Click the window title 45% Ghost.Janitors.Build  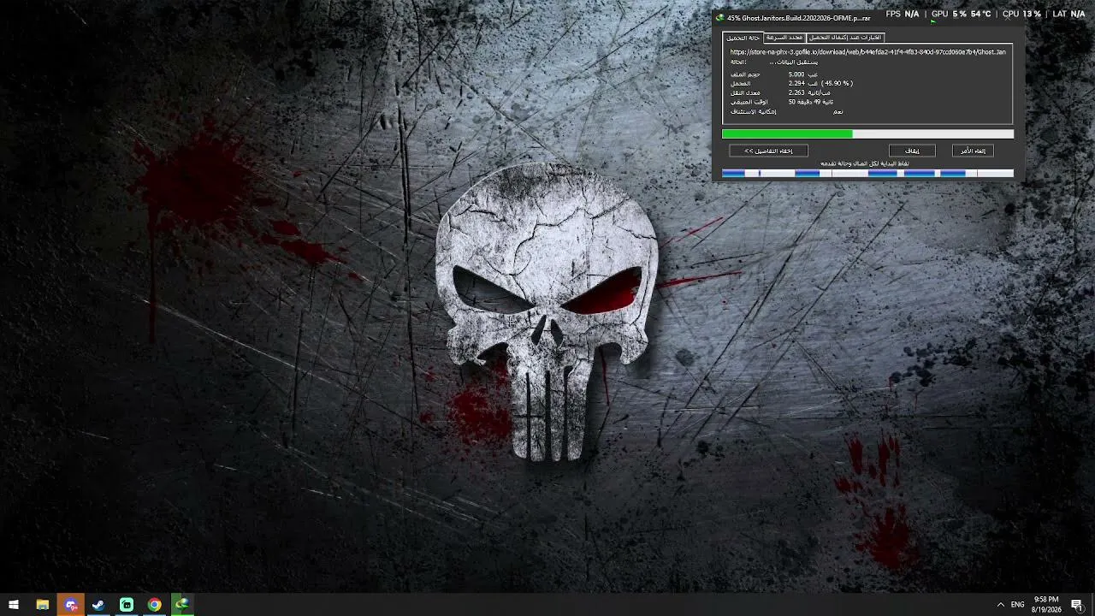pyautogui.click(x=799, y=18)
